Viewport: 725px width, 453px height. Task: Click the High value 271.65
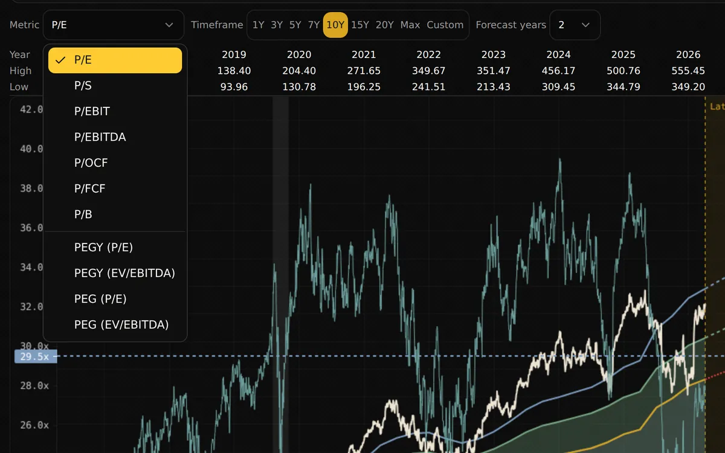tap(364, 71)
